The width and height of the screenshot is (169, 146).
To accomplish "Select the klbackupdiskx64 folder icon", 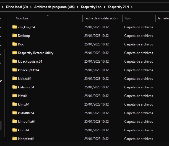I will [x=15, y=61].
